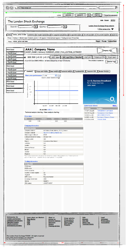
Task: Click the Company logo placeholder
Action: (107, 51)
